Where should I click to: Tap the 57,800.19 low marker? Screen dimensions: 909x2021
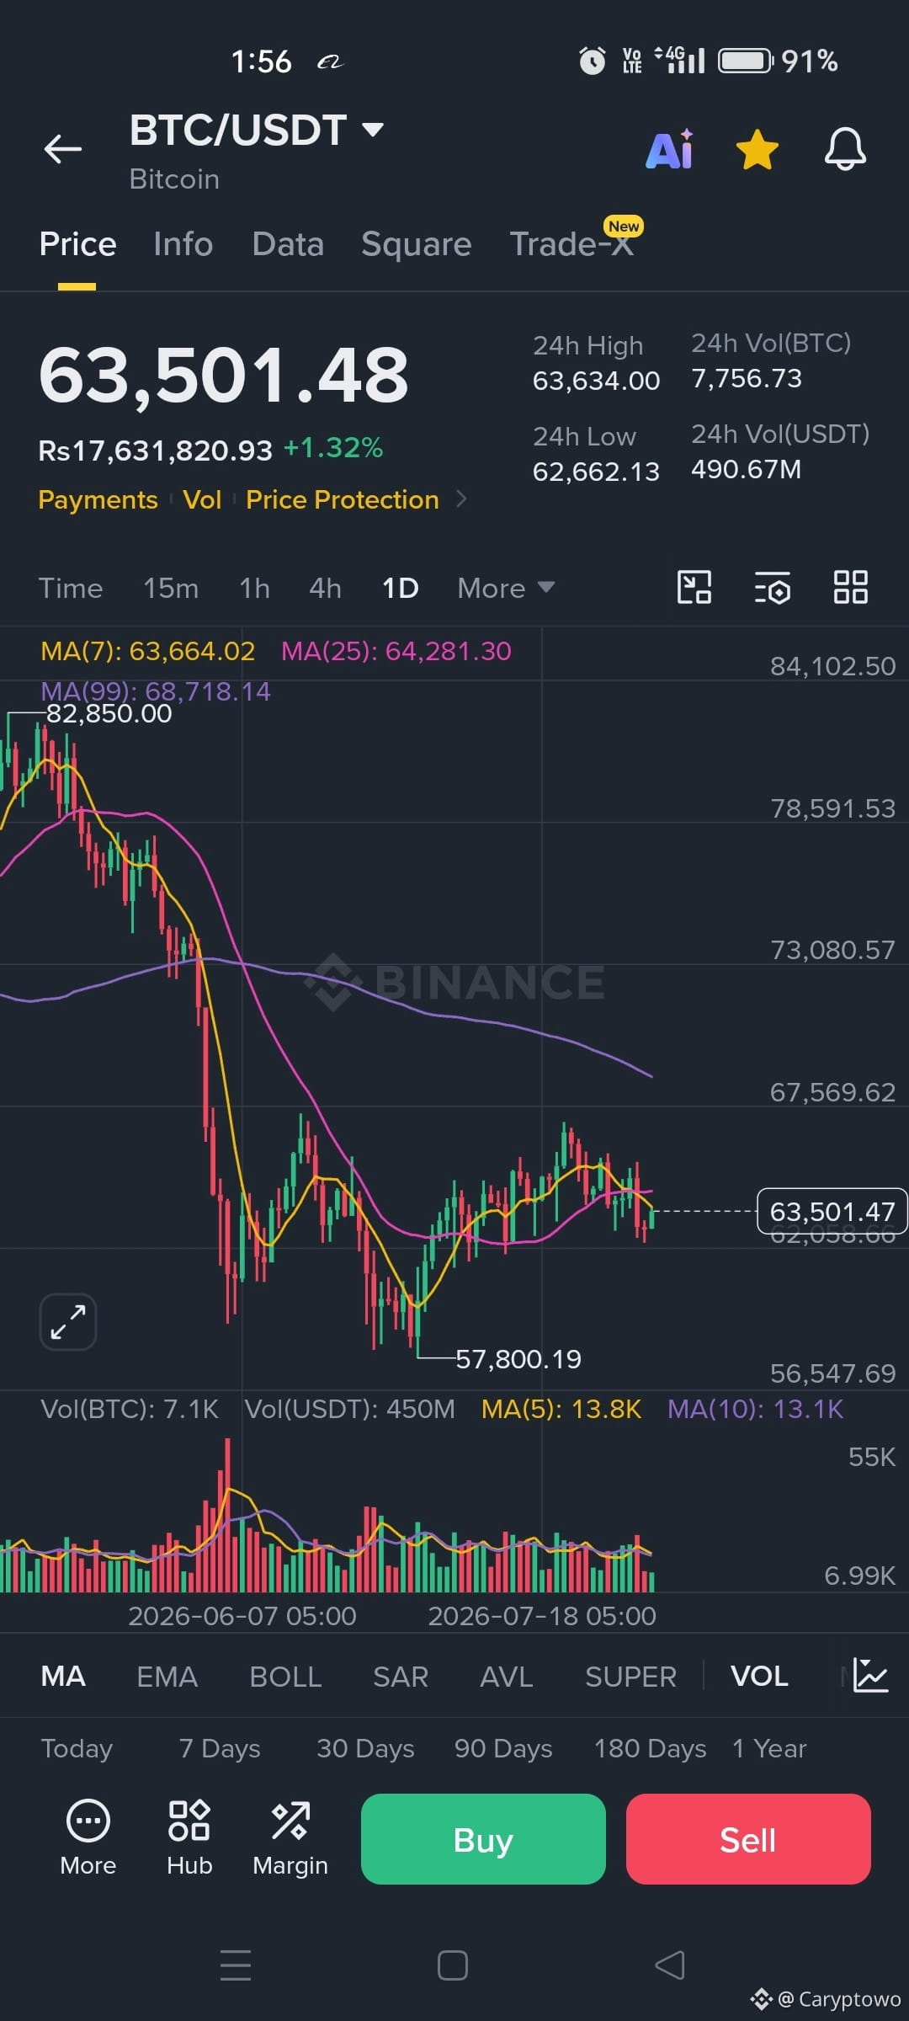[518, 1359]
